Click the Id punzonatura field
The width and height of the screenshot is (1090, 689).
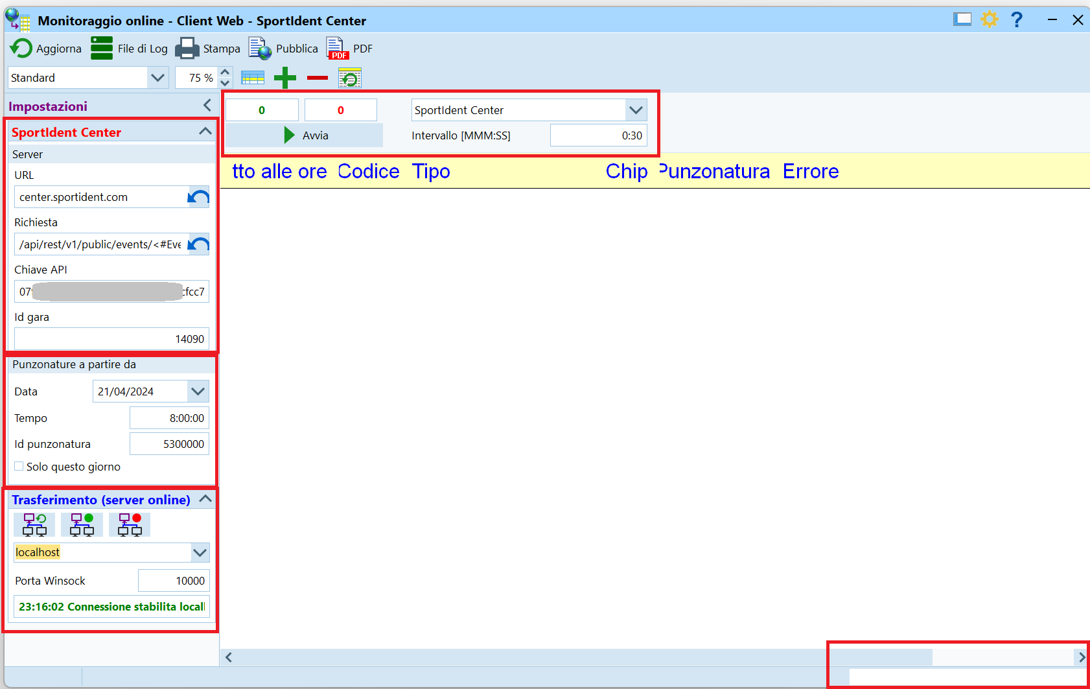pyautogui.click(x=169, y=444)
